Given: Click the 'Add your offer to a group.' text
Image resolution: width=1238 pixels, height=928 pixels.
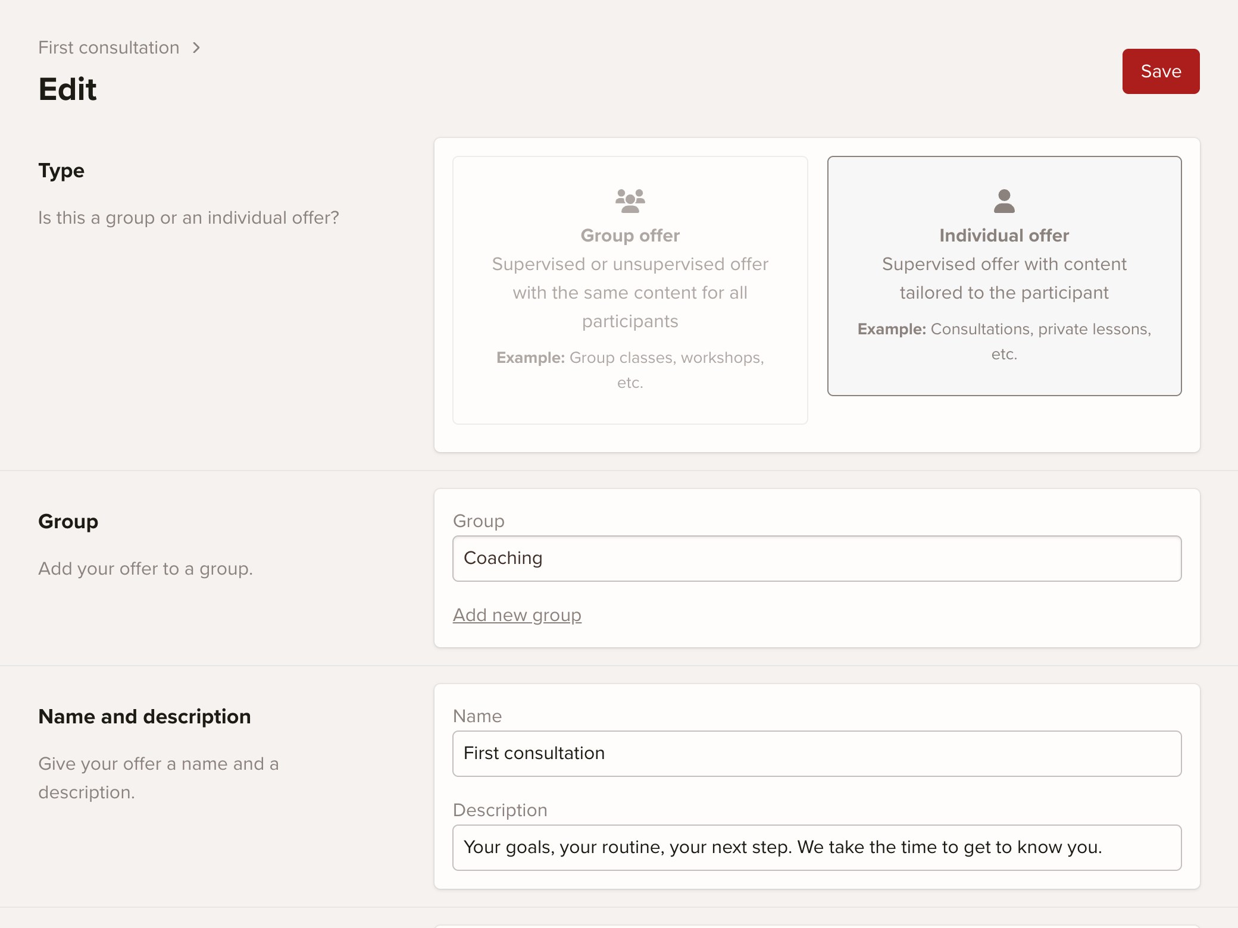Looking at the screenshot, I should click(x=146, y=569).
